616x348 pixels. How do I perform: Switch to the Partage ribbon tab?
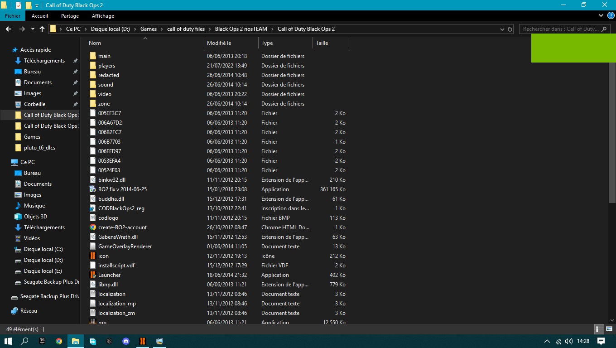coord(70,16)
